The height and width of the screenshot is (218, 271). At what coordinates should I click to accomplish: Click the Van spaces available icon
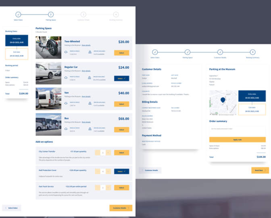coord(90,103)
